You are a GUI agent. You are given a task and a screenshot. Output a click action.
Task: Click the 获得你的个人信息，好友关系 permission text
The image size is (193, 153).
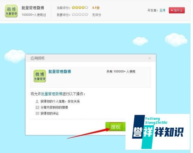click(x=60, y=101)
